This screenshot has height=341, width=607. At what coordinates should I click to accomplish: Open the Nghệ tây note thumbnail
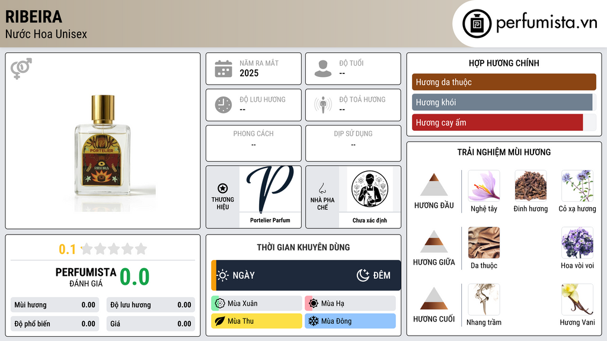click(x=484, y=186)
